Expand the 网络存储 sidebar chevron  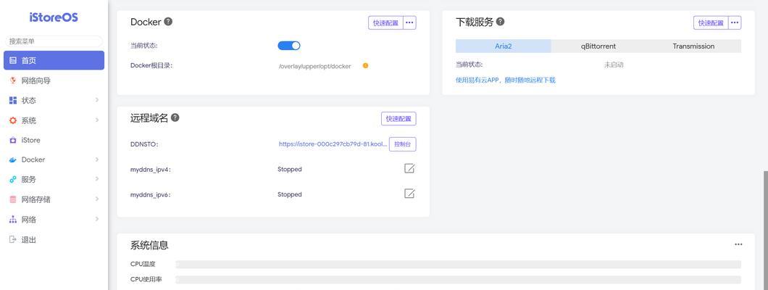[97, 199]
